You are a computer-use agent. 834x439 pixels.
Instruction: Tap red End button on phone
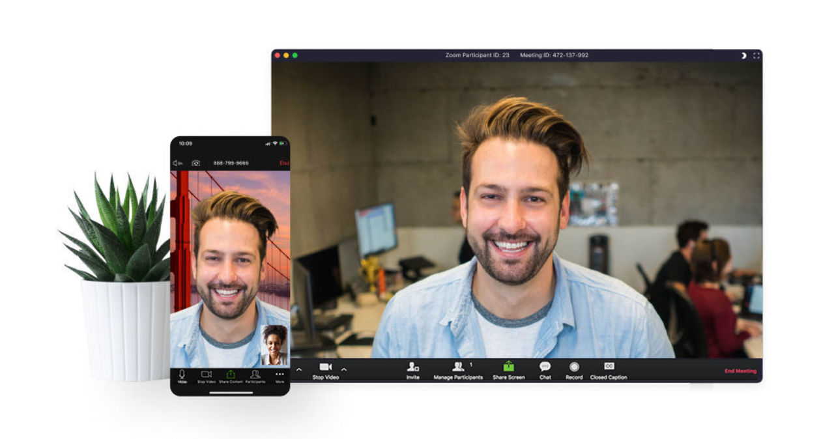pyautogui.click(x=284, y=163)
